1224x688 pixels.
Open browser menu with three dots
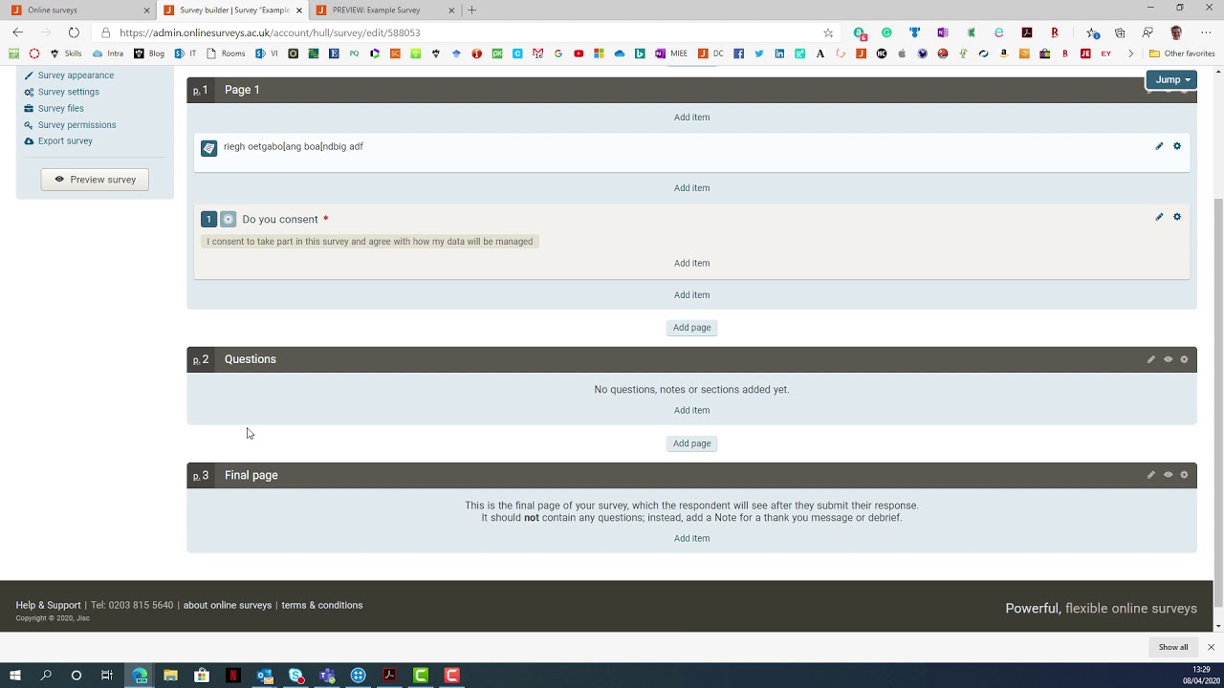coord(1206,32)
